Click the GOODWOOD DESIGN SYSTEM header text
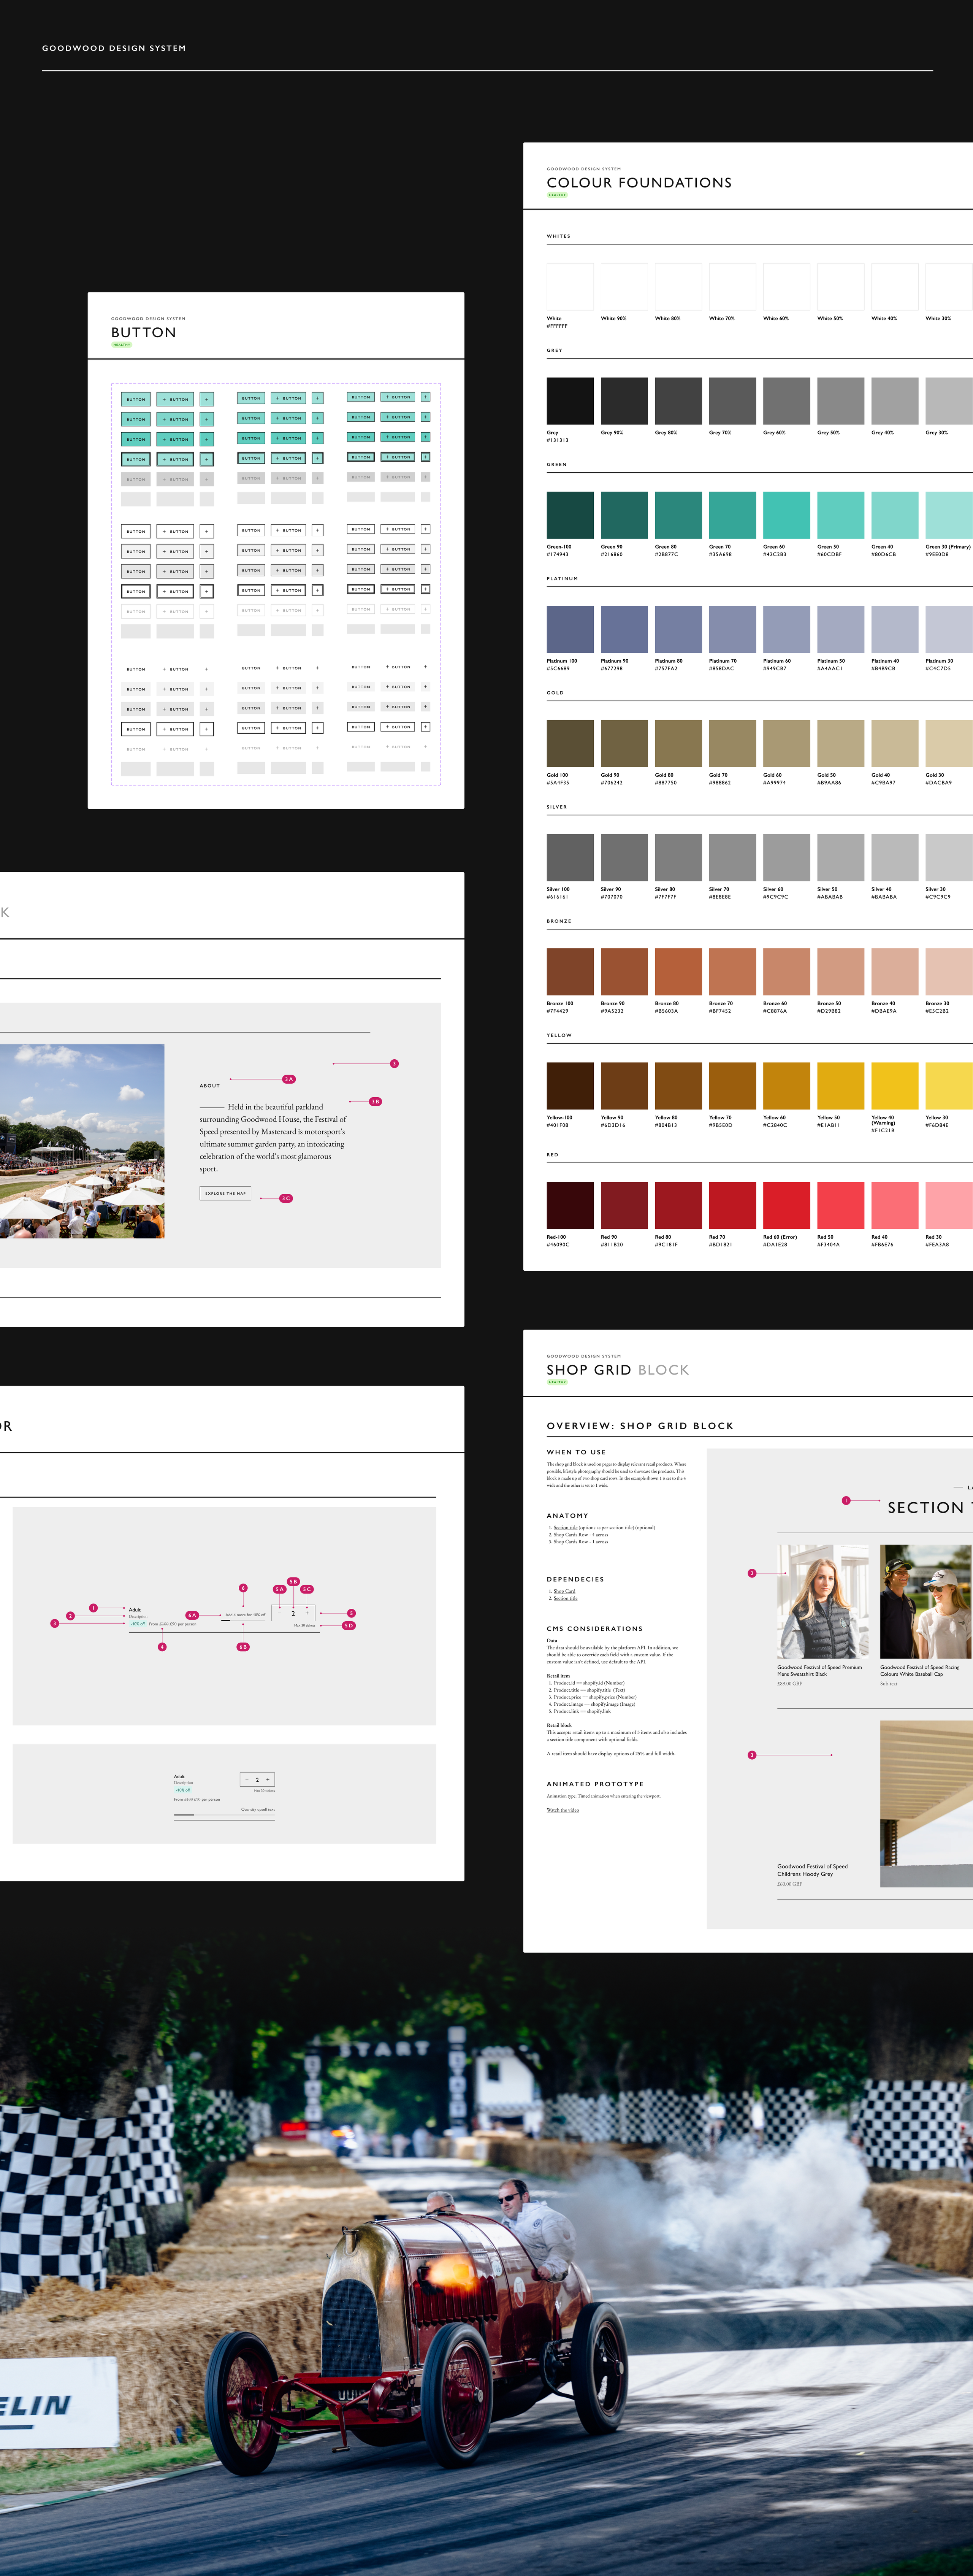973x2576 pixels. (114, 48)
